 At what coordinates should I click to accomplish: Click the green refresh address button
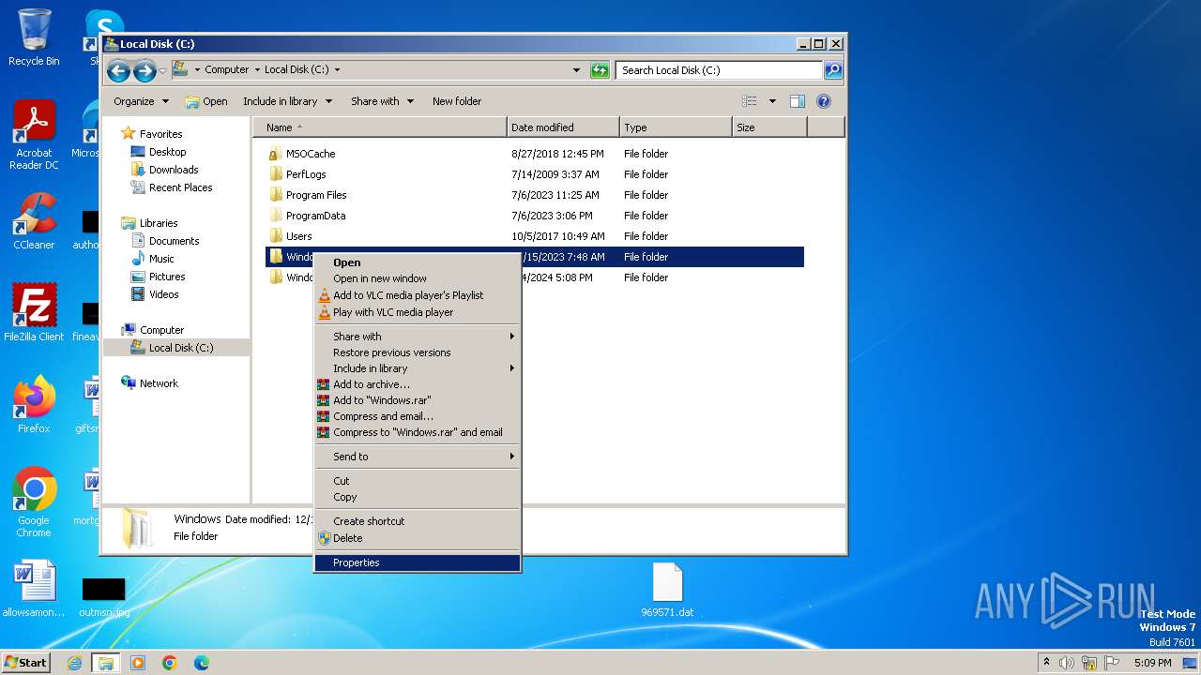(600, 70)
